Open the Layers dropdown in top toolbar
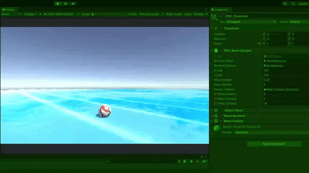The height and width of the screenshot is (173, 309). 303,4
